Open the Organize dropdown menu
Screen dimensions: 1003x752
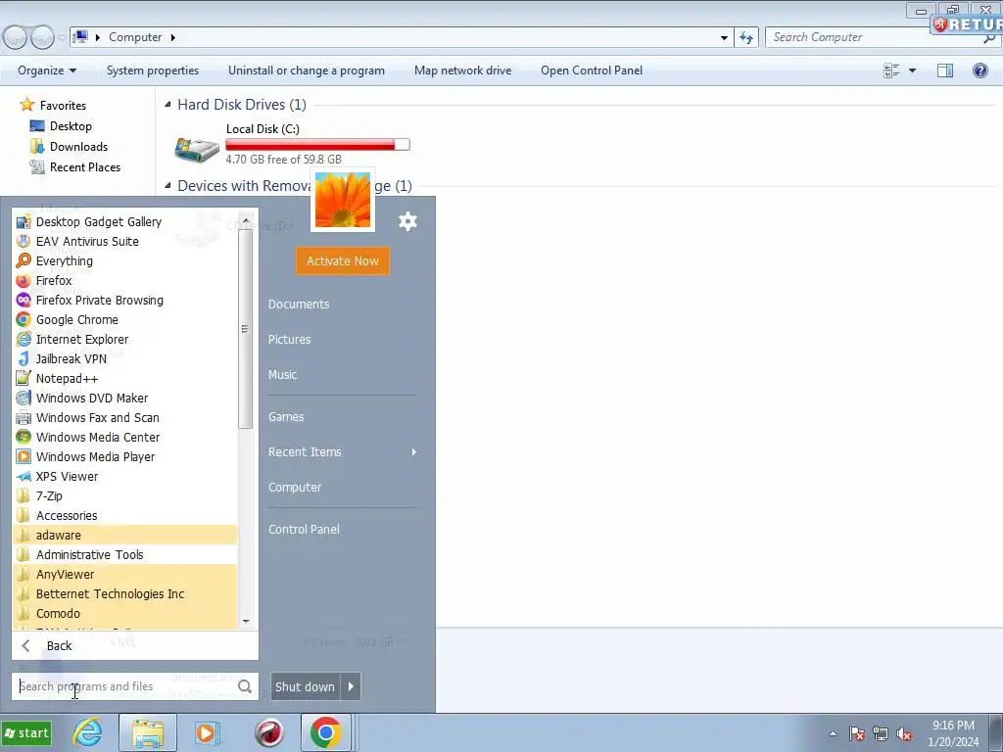(x=47, y=70)
